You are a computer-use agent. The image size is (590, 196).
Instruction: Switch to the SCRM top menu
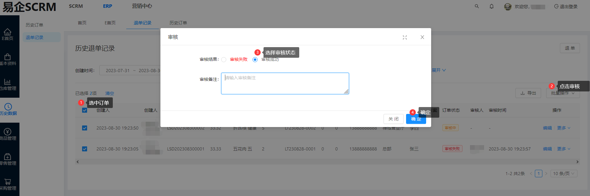[76, 6]
